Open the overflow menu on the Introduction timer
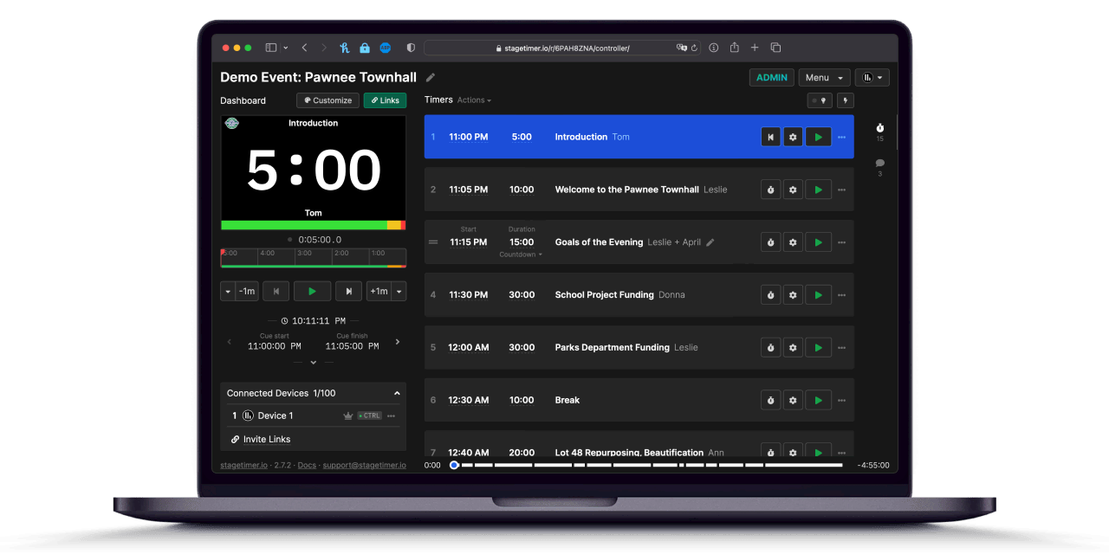 pos(840,136)
